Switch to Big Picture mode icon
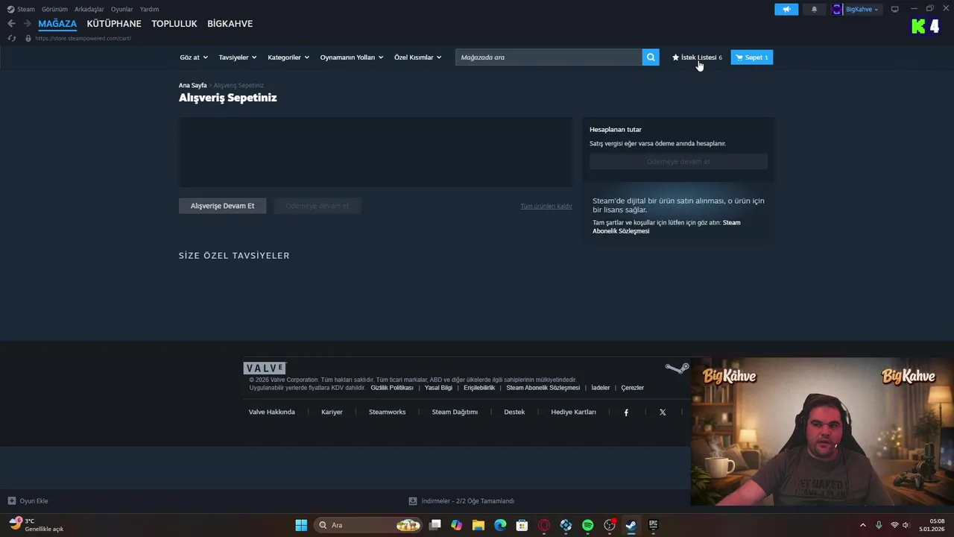 tap(895, 9)
